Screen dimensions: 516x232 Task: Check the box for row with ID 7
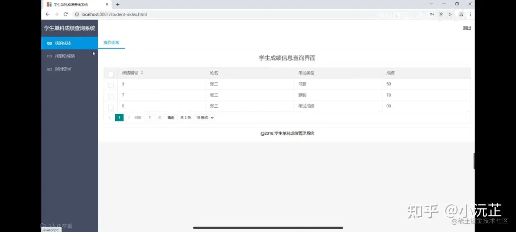click(111, 96)
